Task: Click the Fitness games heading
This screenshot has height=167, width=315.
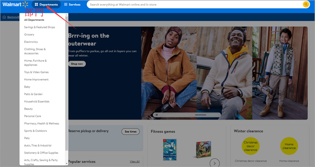Action: 163,132
